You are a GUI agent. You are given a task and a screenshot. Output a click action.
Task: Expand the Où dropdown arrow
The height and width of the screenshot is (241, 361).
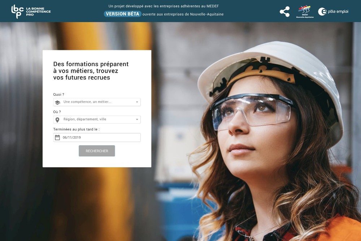(137, 119)
